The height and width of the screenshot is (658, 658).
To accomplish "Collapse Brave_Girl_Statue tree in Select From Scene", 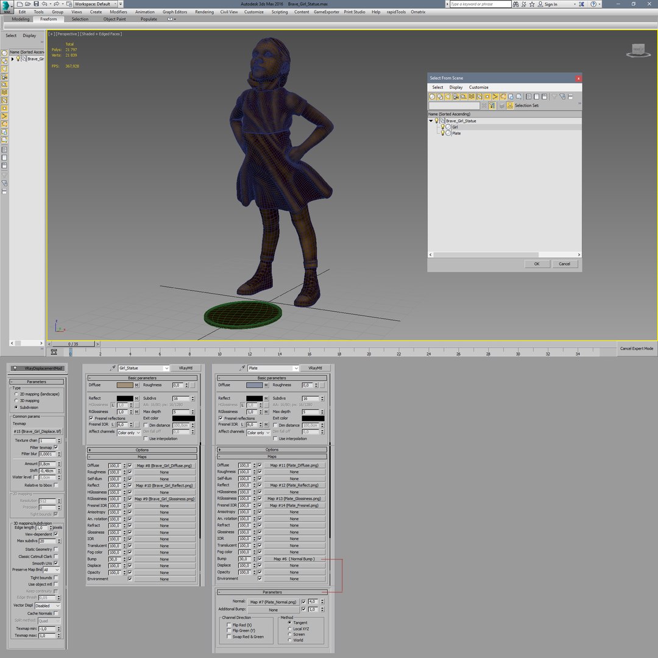I will coord(431,121).
